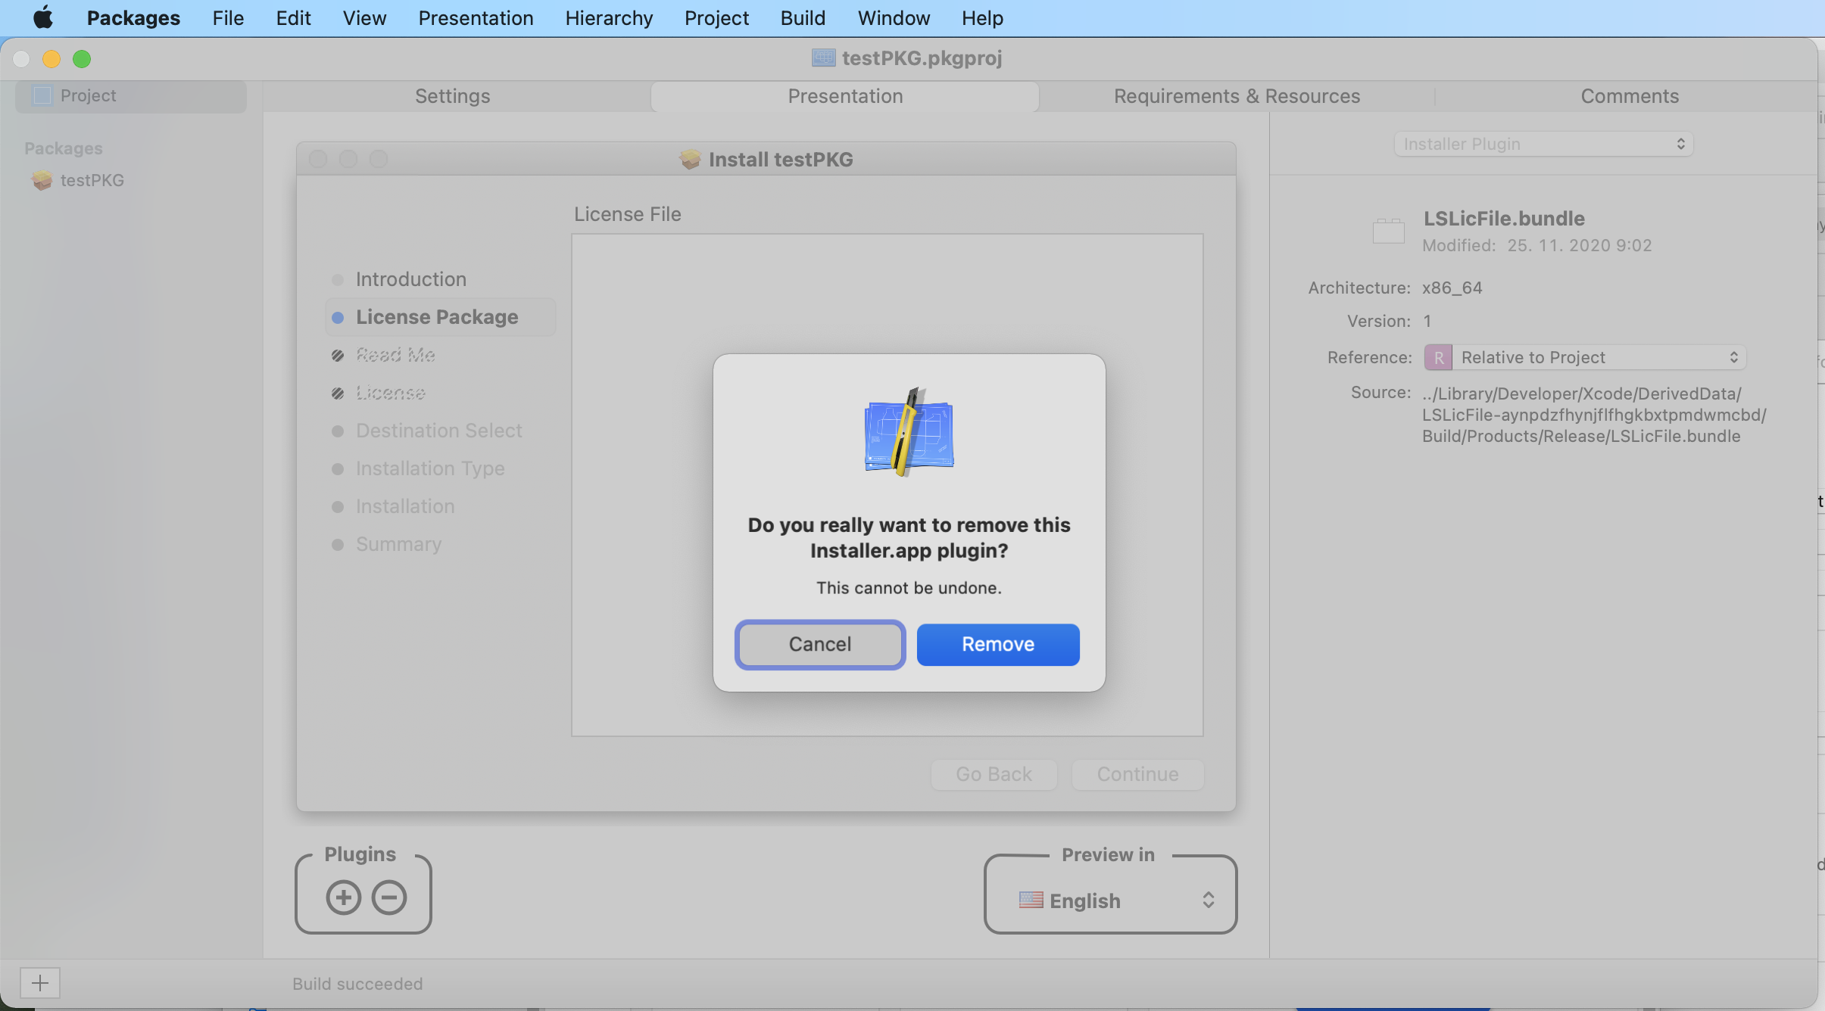Click the LSLicFile.bundle folder icon
Image resolution: width=1825 pixels, height=1011 pixels.
tap(1388, 229)
